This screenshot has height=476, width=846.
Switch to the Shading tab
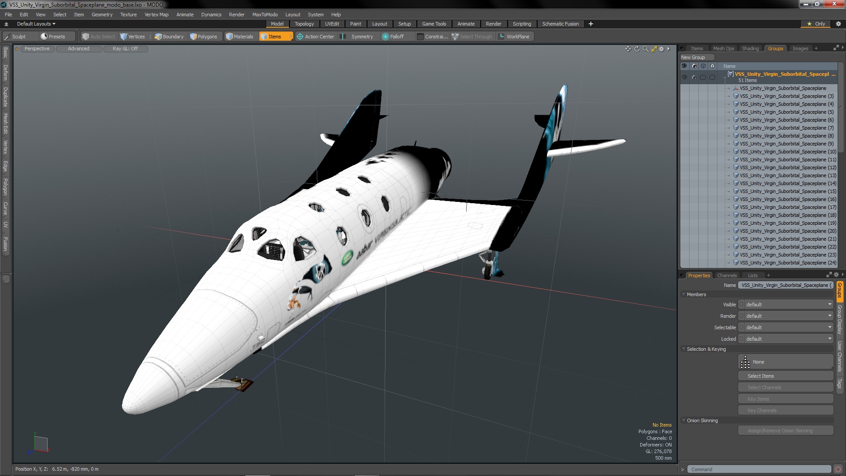pos(750,48)
